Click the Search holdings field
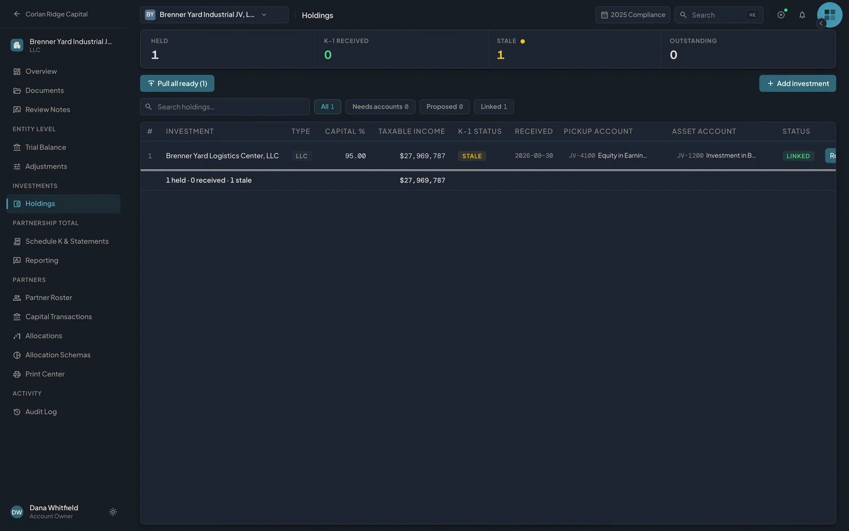The width and height of the screenshot is (849, 531). point(225,107)
